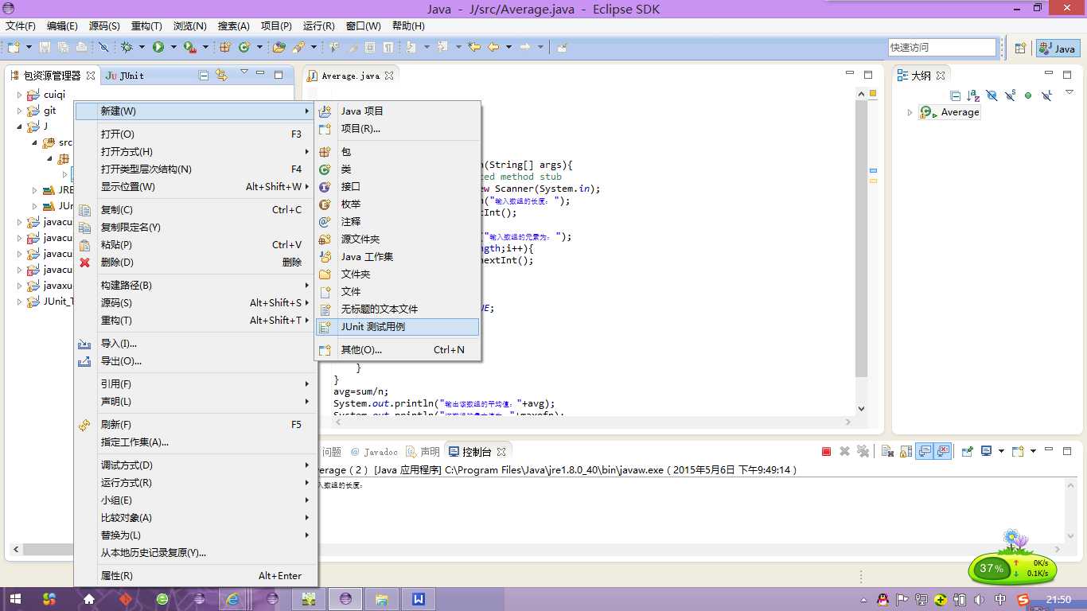Screen dimensions: 1087x611
Task: Toggle Show Console on standard output change
Action: click(x=925, y=451)
